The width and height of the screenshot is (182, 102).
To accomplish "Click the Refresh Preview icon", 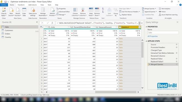I will click(52, 10).
